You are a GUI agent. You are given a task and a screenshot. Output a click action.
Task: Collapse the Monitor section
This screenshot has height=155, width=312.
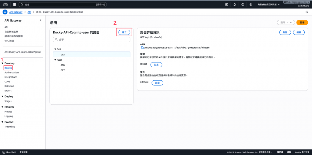point(2,107)
